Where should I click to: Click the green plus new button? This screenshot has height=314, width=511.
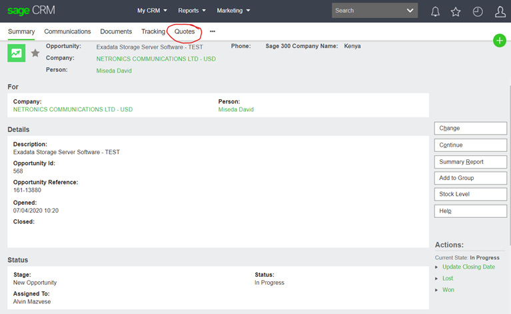coord(500,41)
